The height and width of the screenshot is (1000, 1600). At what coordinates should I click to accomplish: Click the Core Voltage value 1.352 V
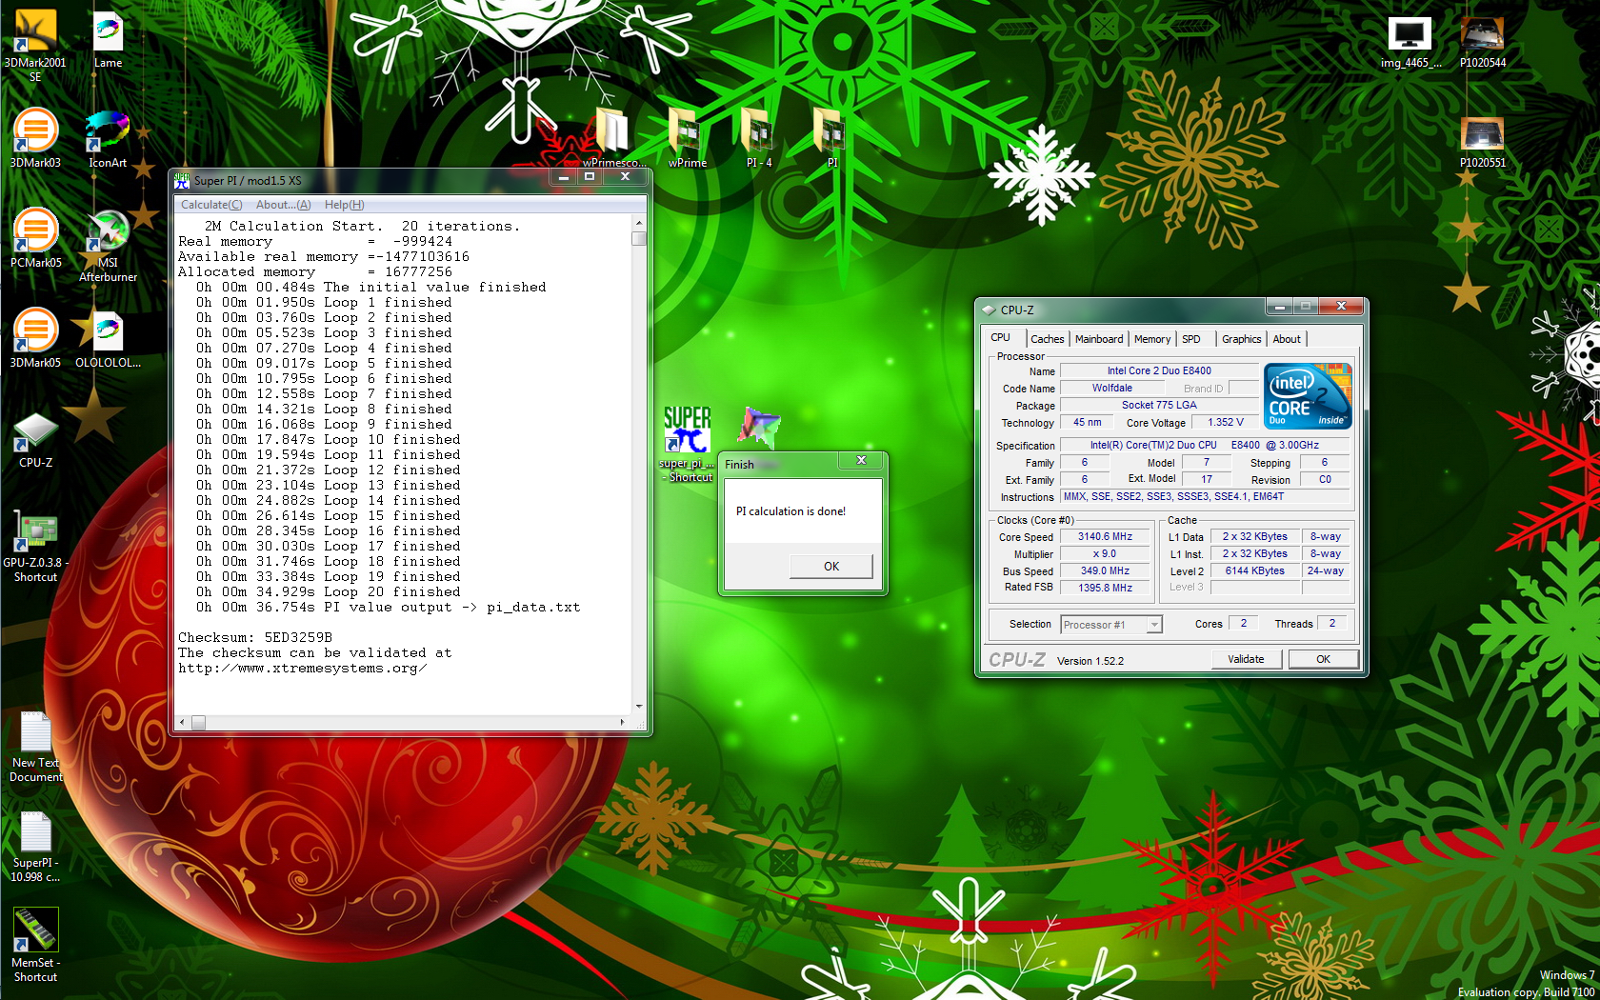1225,423
